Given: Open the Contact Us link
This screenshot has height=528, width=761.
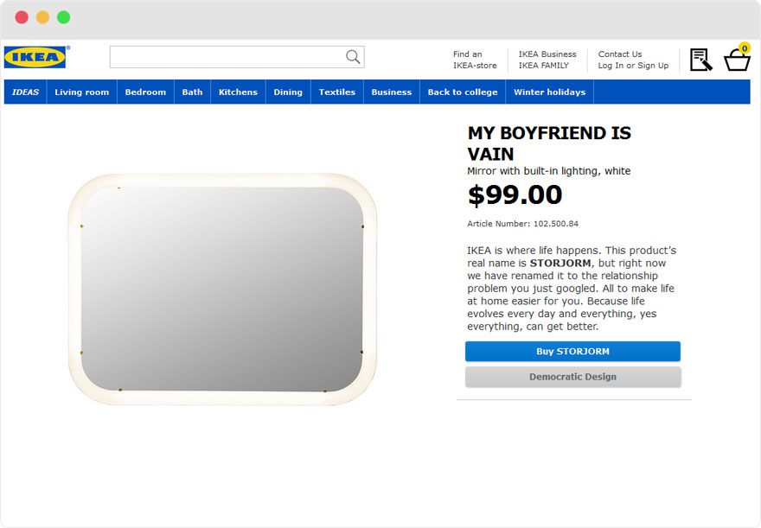Looking at the screenshot, I should [619, 54].
